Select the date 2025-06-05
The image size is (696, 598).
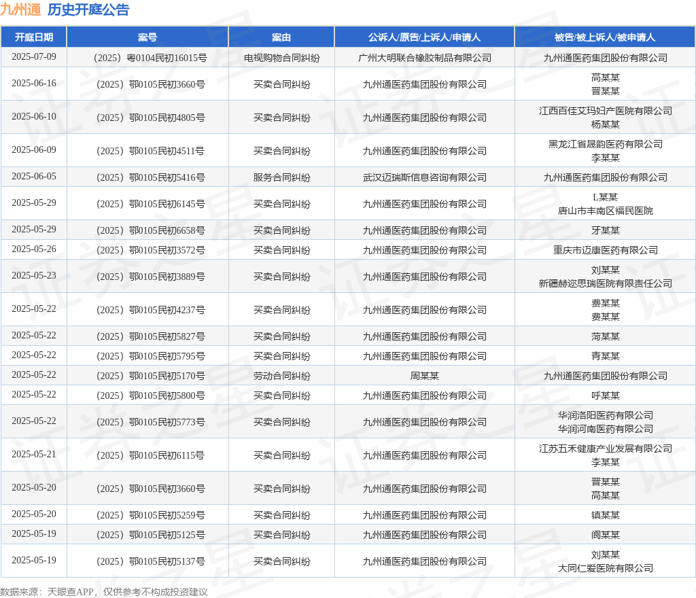pyautogui.click(x=34, y=177)
